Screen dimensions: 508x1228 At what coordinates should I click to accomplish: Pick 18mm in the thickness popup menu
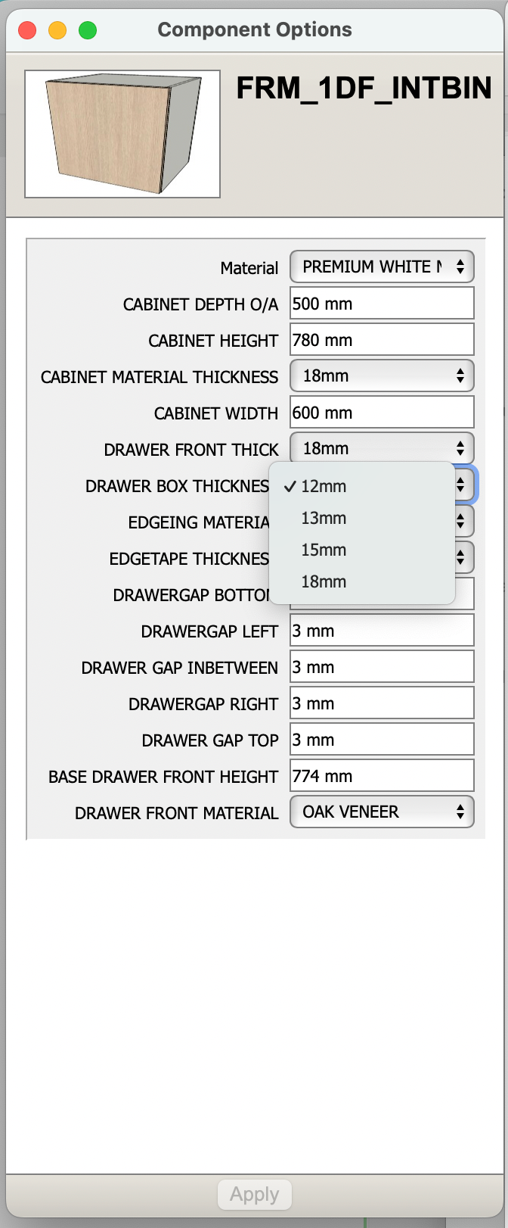click(x=324, y=582)
